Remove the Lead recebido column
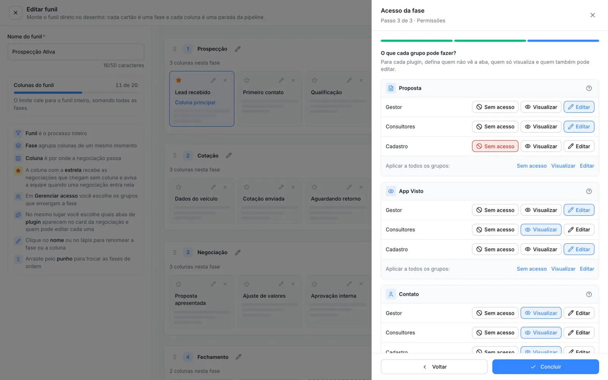The height and width of the screenshot is (380, 608). [x=225, y=80]
